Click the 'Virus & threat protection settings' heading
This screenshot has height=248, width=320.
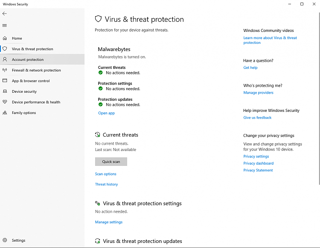[x=142, y=203]
